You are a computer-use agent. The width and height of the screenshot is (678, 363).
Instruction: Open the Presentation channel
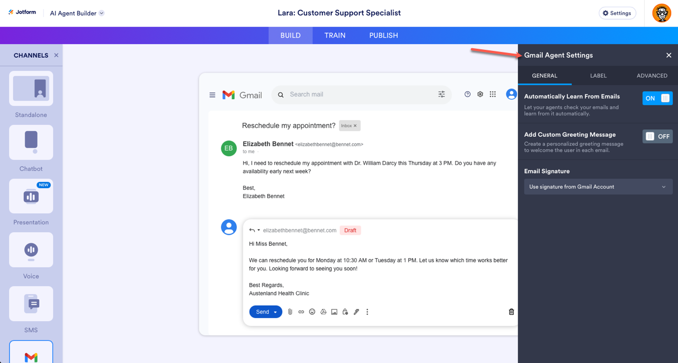click(31, 196)
